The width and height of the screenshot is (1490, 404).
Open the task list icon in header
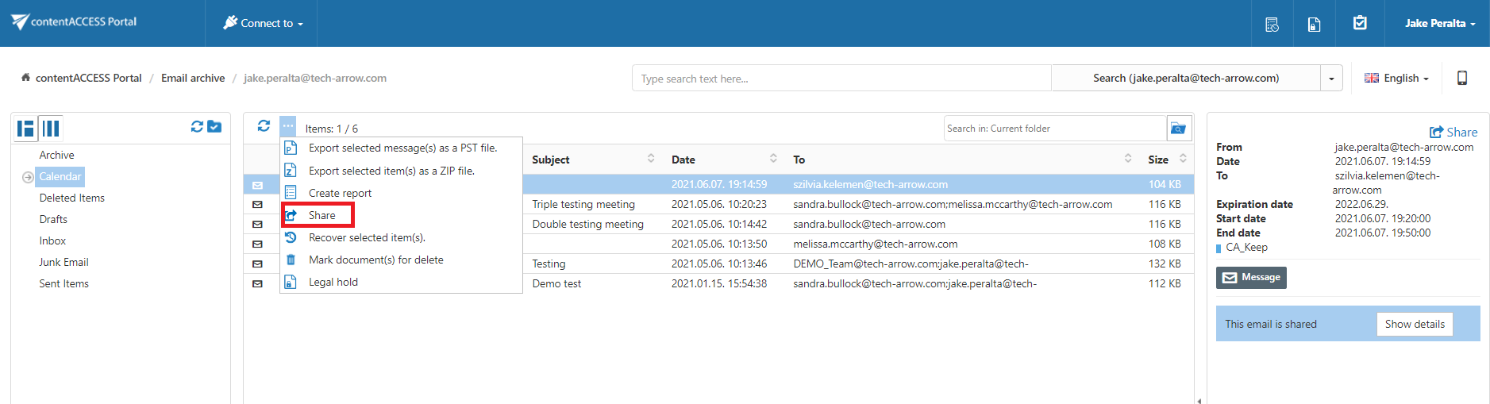coord(1272,24)
